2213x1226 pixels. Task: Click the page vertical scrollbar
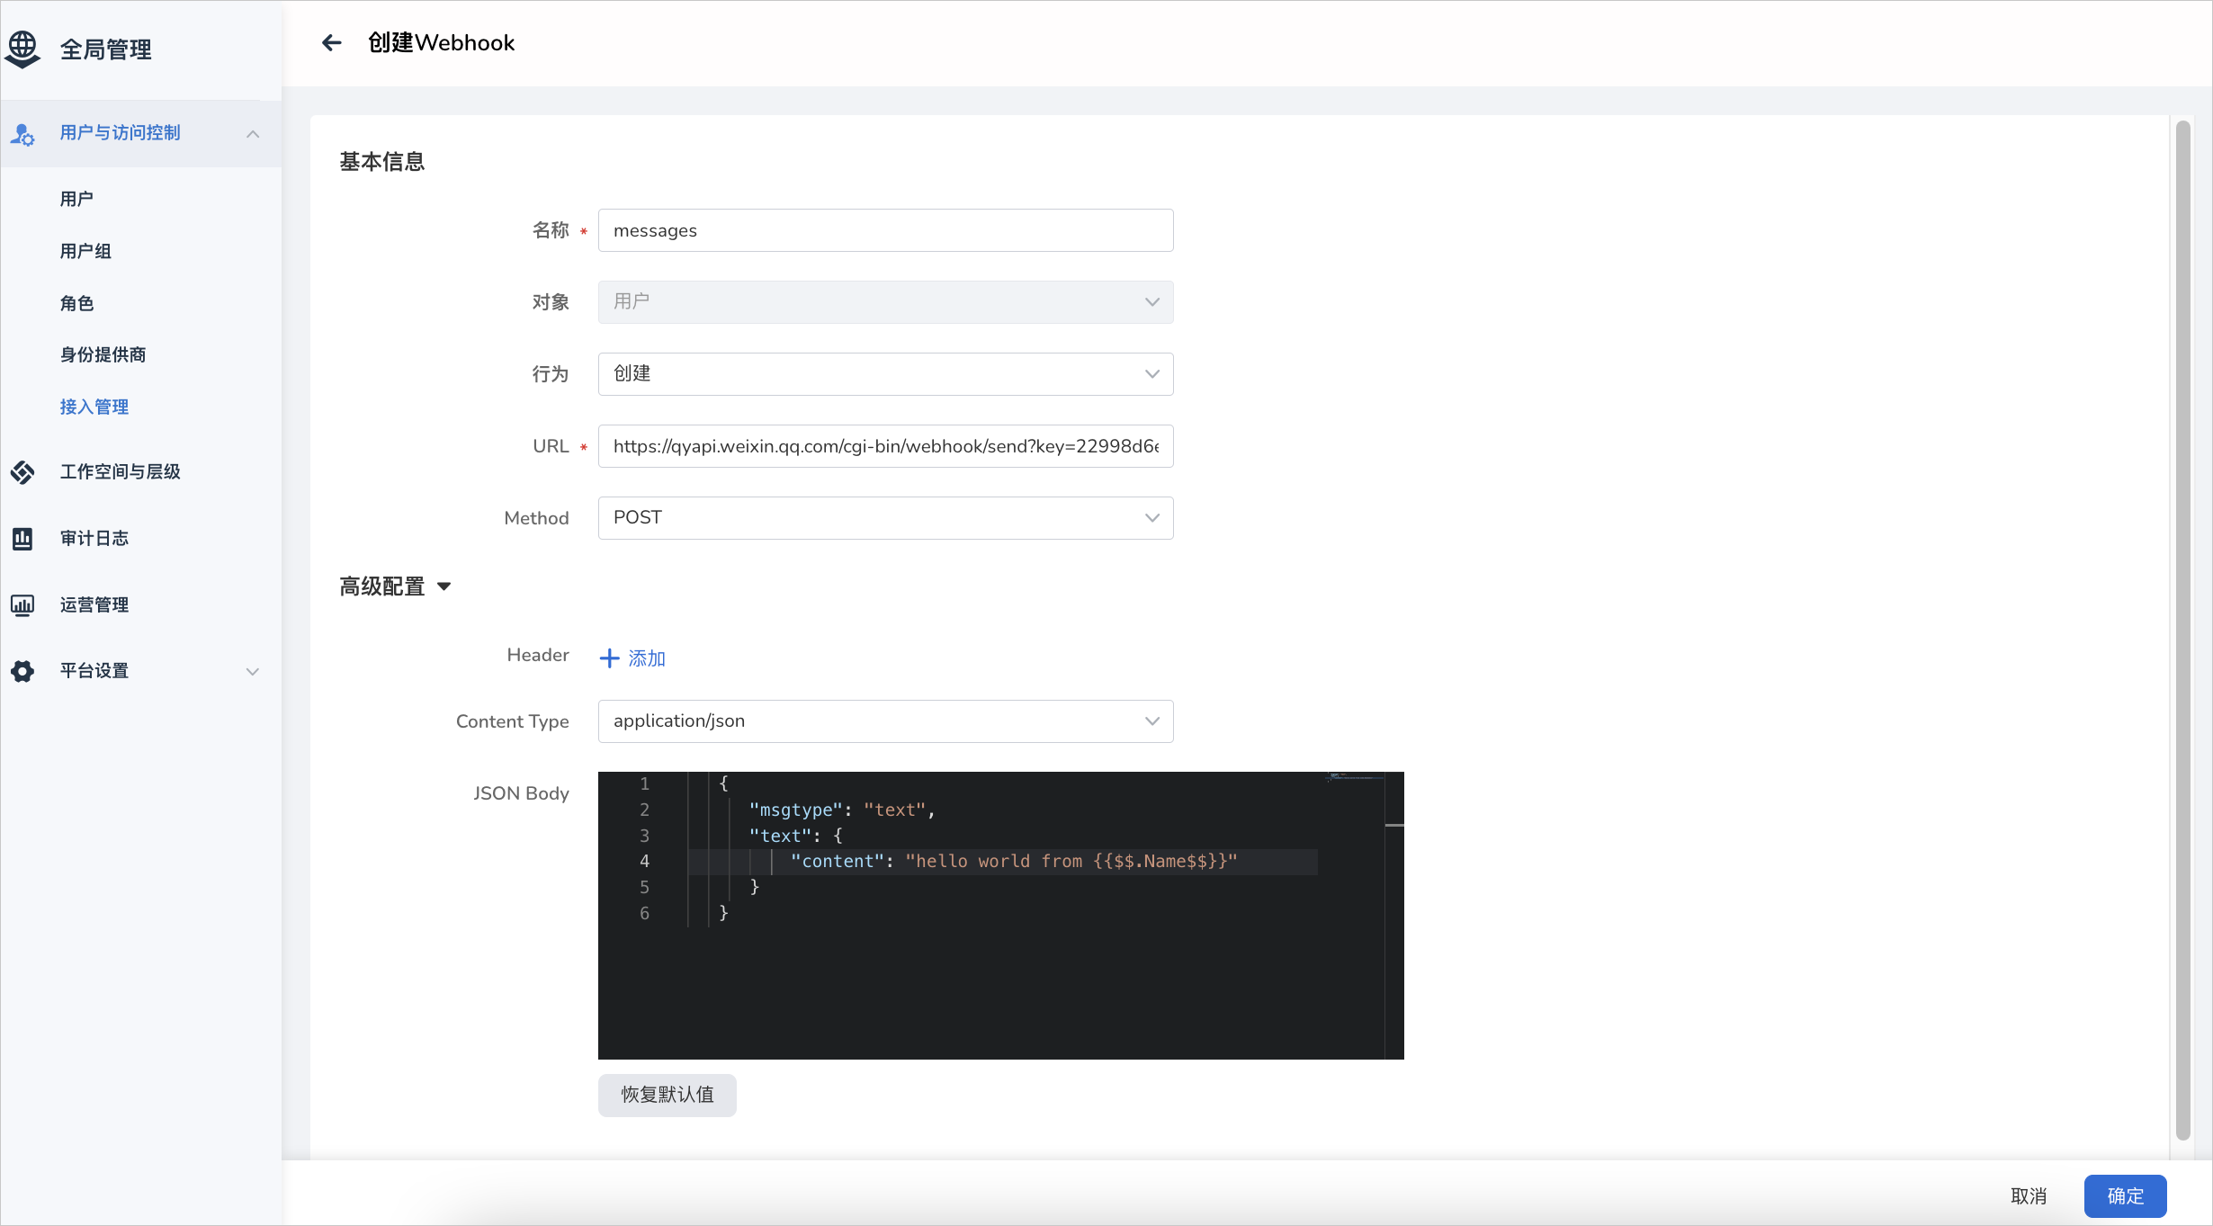tap(2183, 630)
